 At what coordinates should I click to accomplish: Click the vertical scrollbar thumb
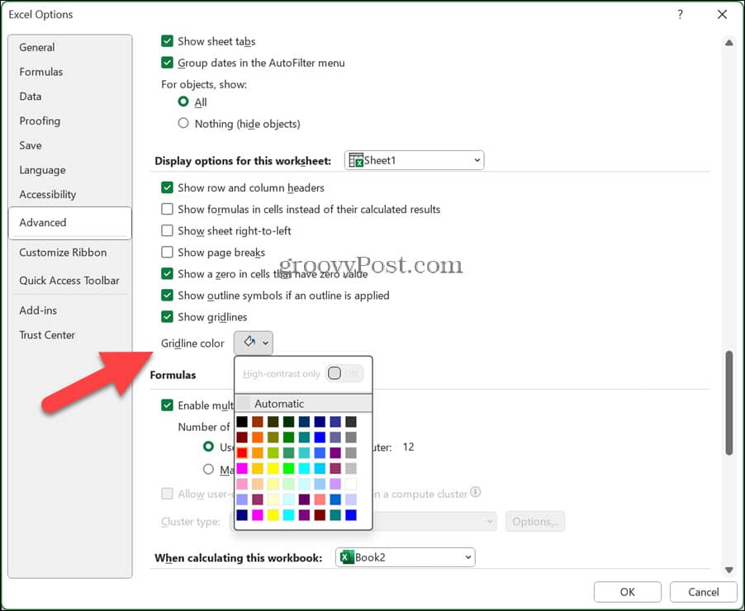tap(728, 404)
